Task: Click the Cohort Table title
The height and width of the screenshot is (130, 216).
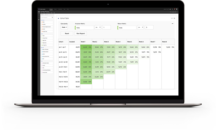Action: [x=64, y=18]
